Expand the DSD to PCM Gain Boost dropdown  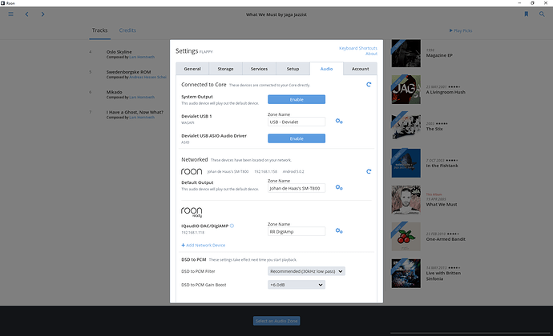(297, 285)
